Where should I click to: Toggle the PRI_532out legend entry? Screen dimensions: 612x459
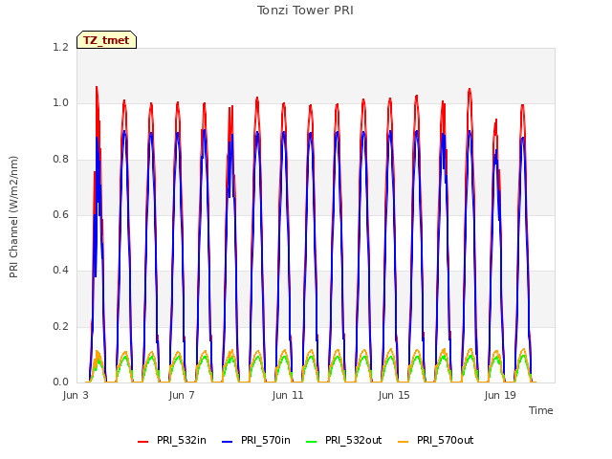343,441
